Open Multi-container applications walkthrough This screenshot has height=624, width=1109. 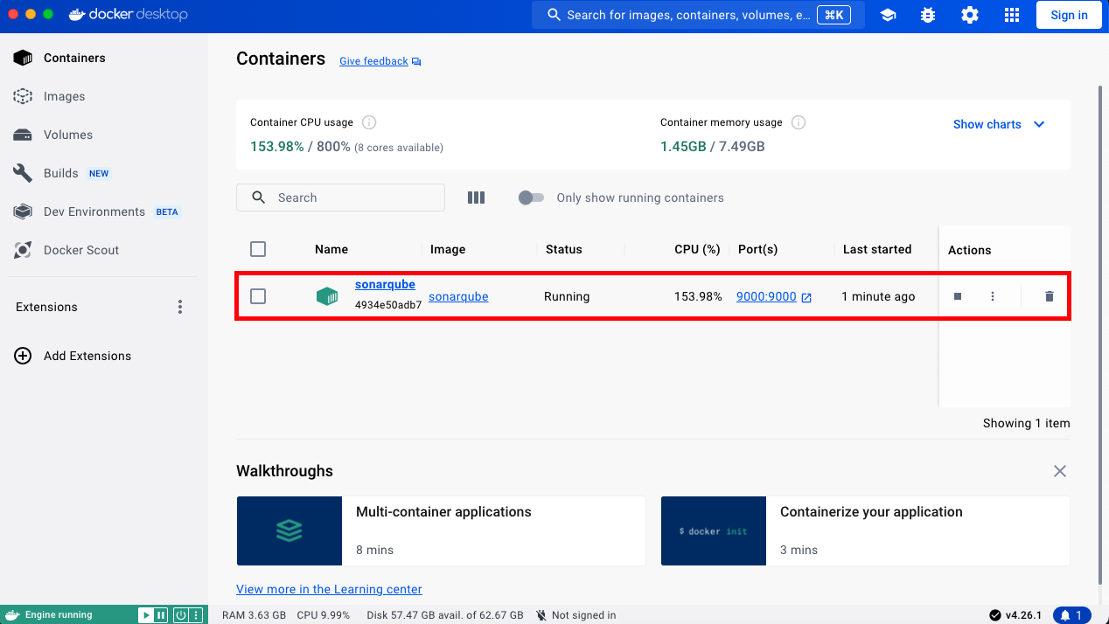[441, 530]
